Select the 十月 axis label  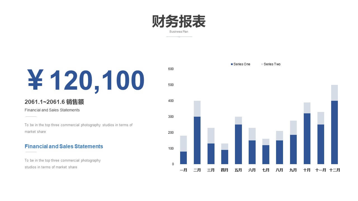click(307, 170)
